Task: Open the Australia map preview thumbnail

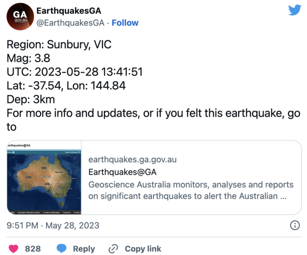Action: (x=44, y=178)
